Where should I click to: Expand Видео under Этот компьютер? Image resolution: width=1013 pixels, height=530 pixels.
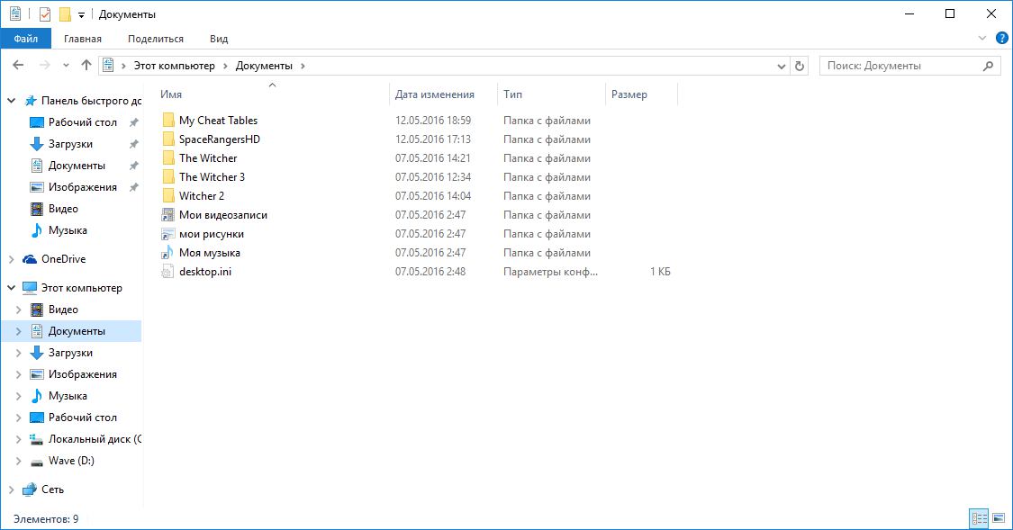pyautogui.click(x=18, y=310)
